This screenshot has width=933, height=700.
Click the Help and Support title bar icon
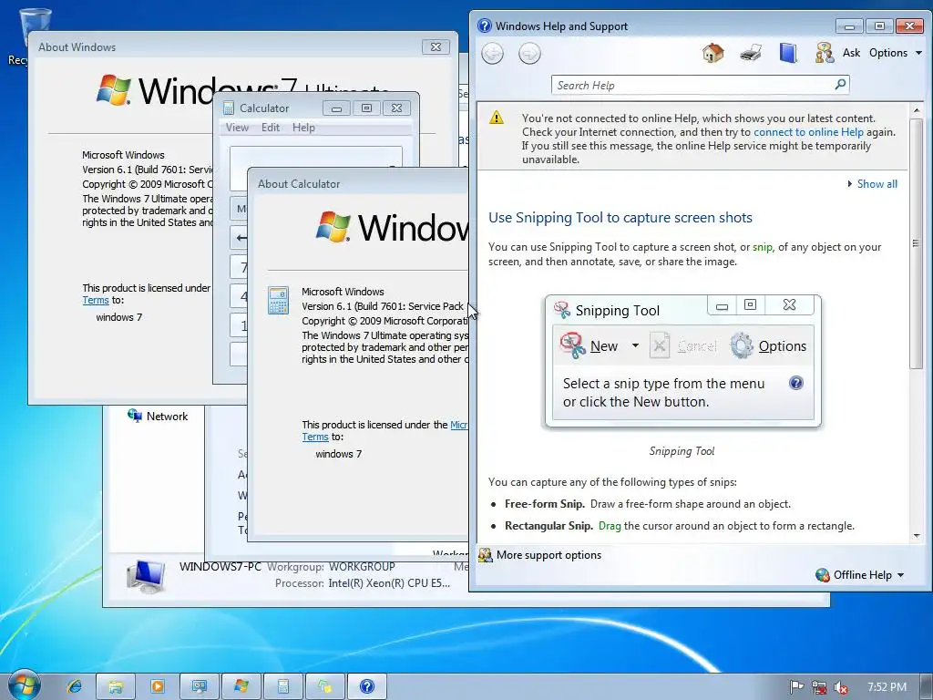click(485, 26)
